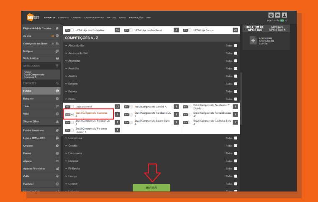Click the basketball icon beside Basquete

[57, 99]
